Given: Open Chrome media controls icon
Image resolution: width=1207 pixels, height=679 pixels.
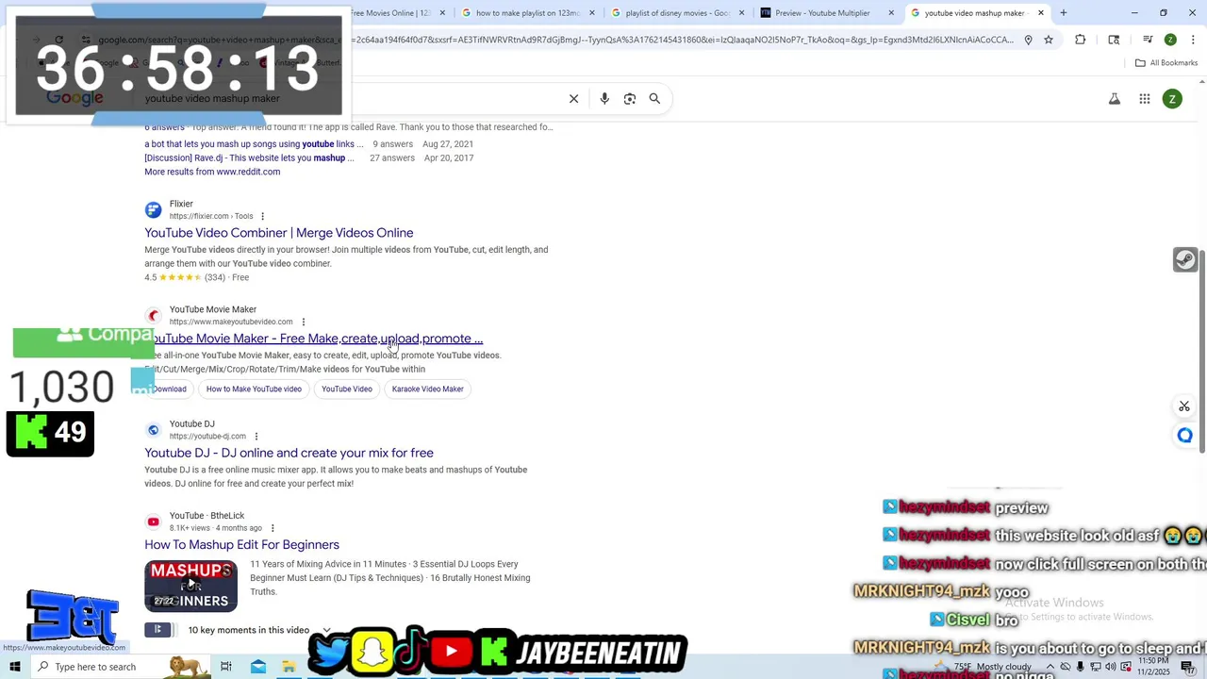Looking at the screenshot, I should 1148,40.
